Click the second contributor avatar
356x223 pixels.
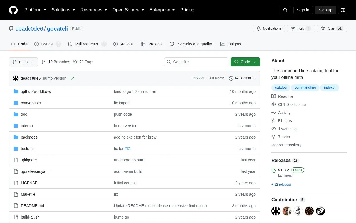pyautogui.click(x=287, y=211)
